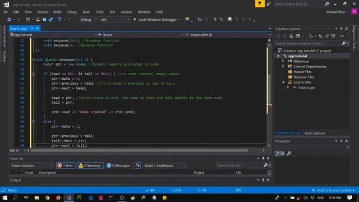Open the Build menu
The image size is (359, 202).
(x=57, y=12)
